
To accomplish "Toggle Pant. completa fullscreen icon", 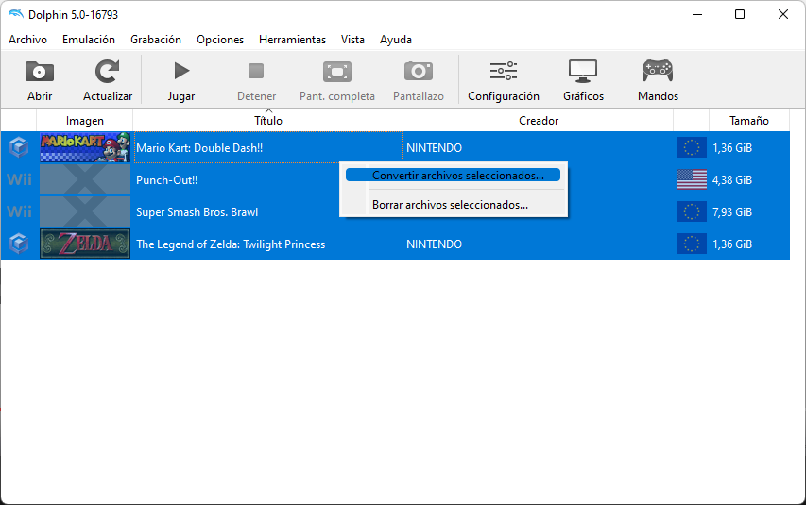I will pos(337,72).
